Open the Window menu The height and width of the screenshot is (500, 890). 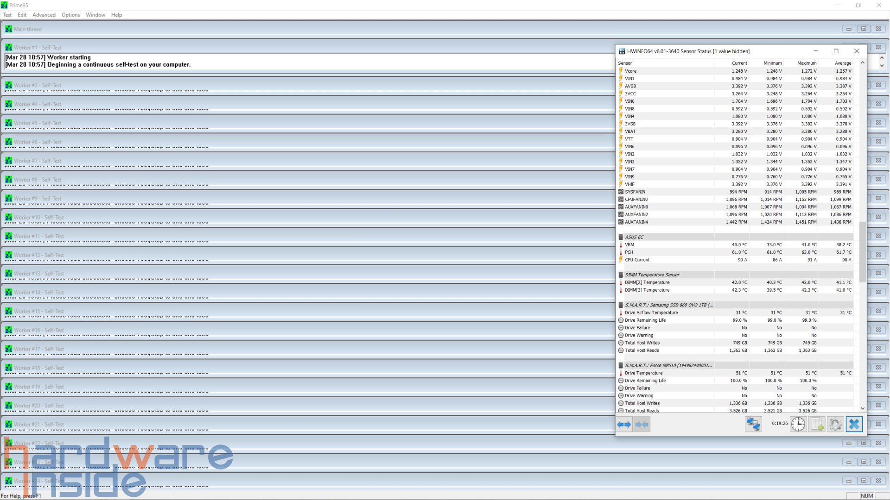pos(95,15)
